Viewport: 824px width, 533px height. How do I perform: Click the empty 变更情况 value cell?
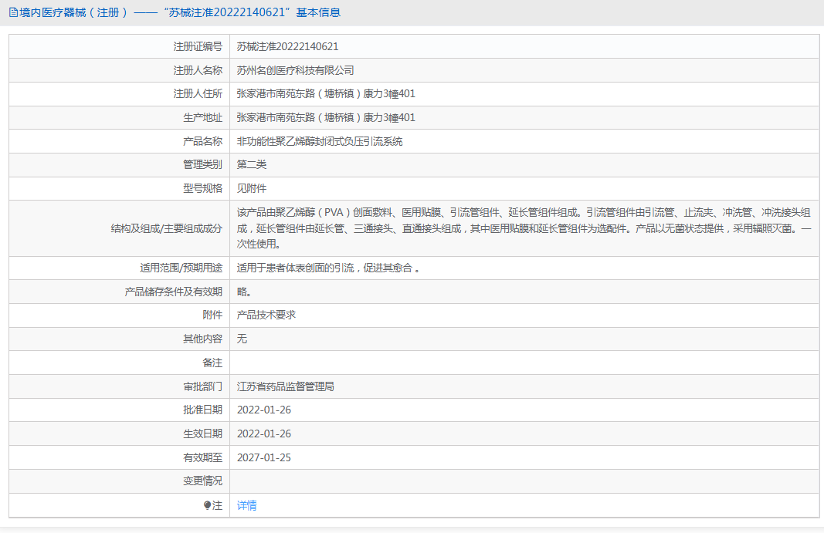click(524, 481)
